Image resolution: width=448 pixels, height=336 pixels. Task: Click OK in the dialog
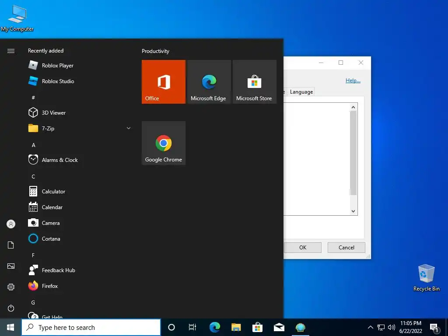pyautogui.click(x=303, y=248)
